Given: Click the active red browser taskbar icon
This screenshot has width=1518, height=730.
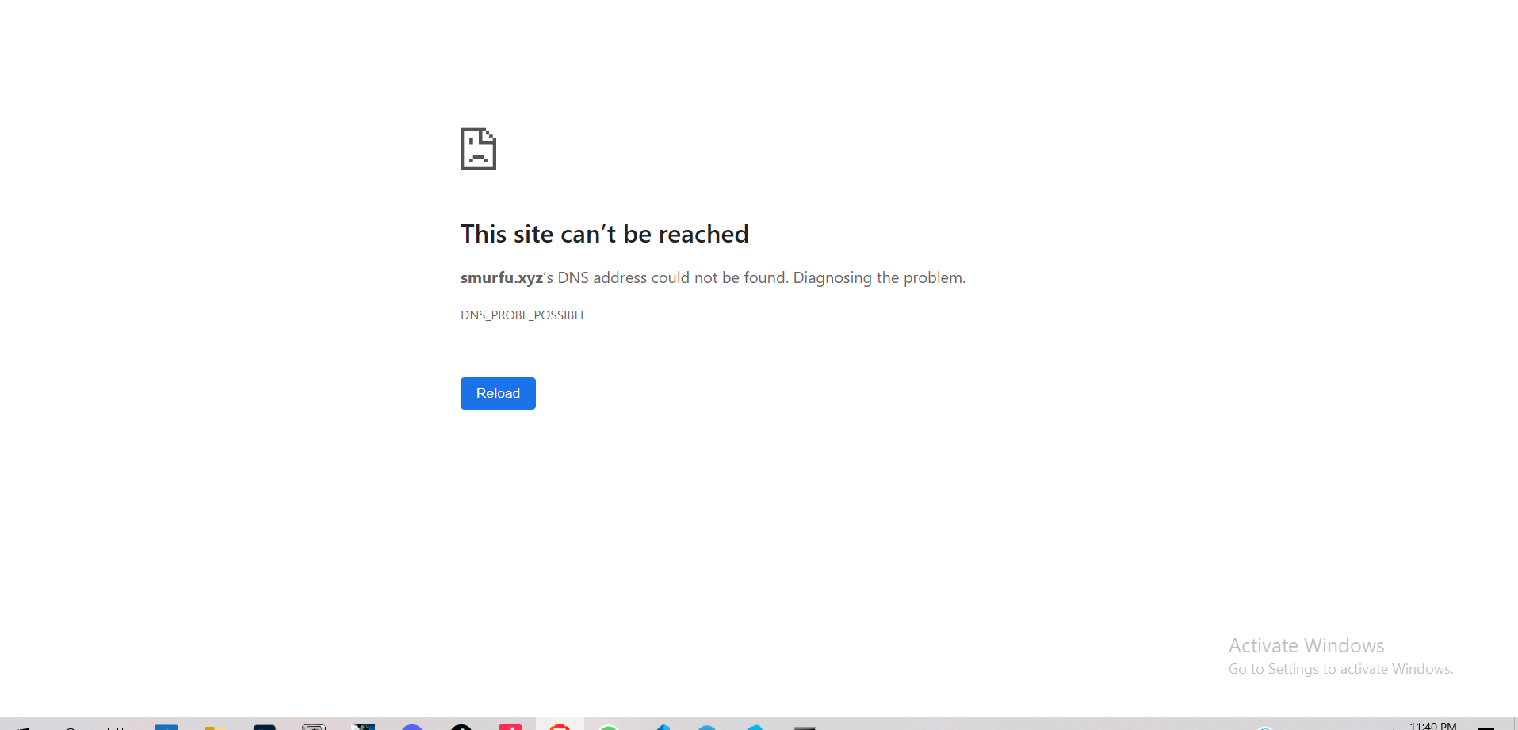Looking at the screenshot, I should click(x=560, y=726).
